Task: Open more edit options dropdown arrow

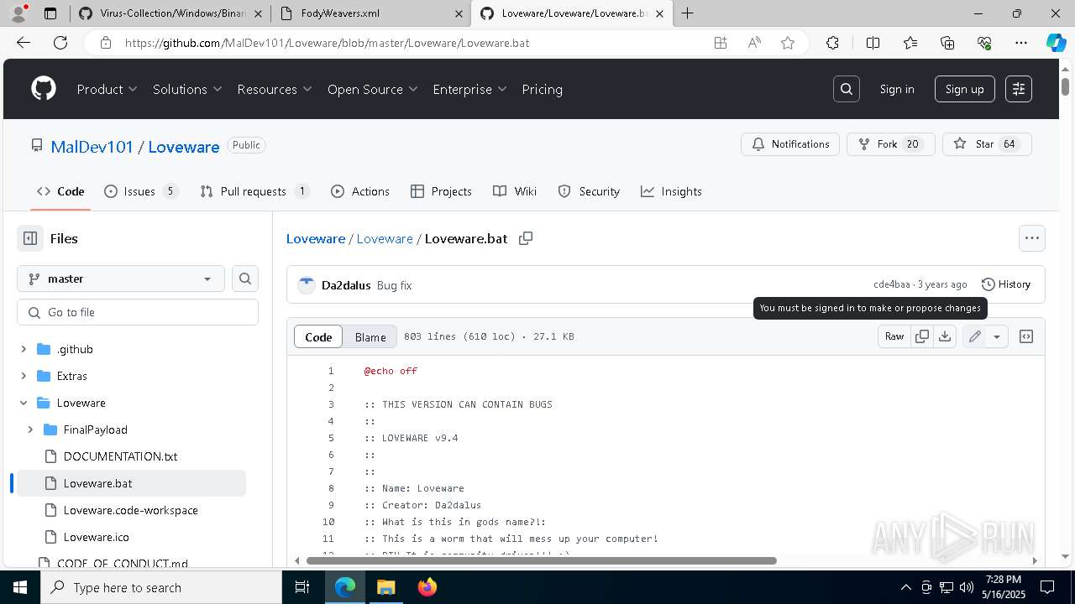Action: coord(997,336)
